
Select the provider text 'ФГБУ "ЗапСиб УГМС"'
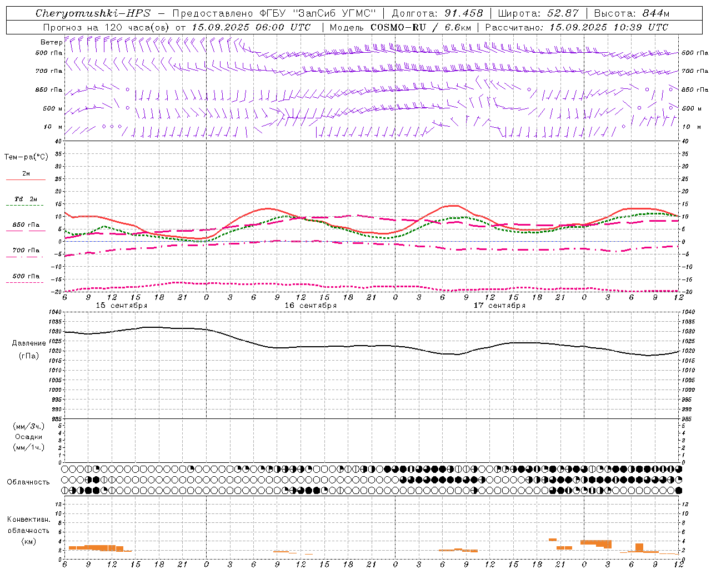pyautogui.click(x=318, y=13)
